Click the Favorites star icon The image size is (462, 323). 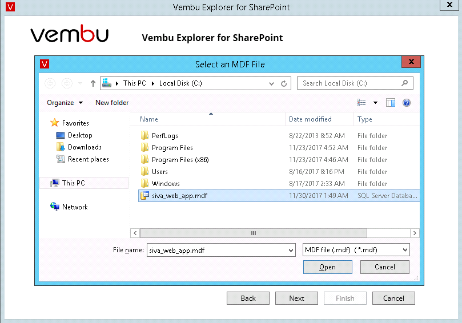pos(54,123)
